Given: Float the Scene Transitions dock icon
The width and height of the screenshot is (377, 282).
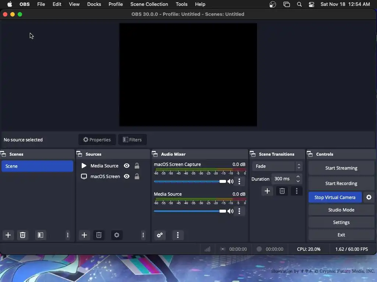Looking at the screenshot, I should (253, 154).
